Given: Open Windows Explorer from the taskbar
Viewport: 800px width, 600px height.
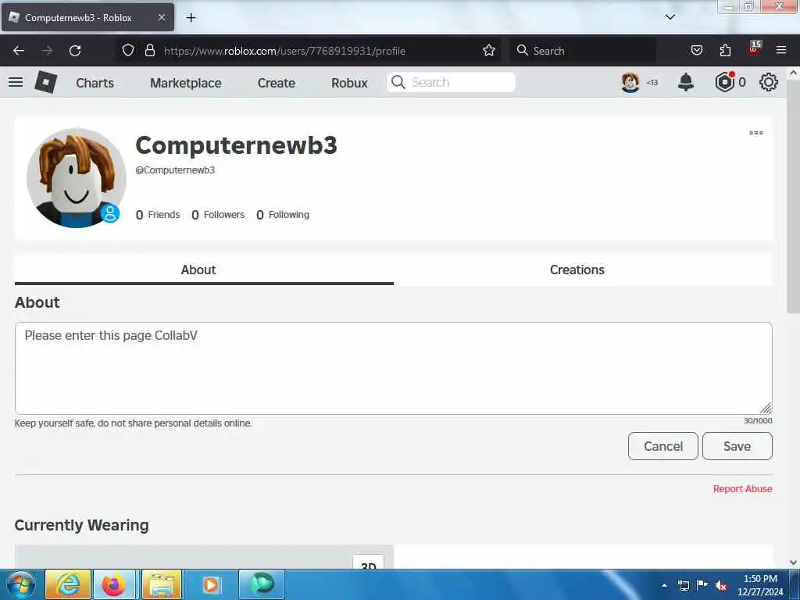Looking at the screenshot, I should 161,584.
